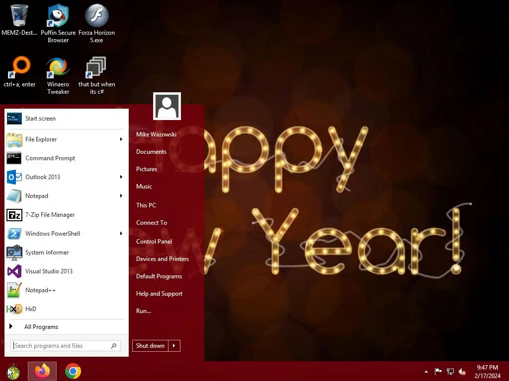Click the muted volume tray icon
This screenshot has height=381, width=509.
coord(462,372)
